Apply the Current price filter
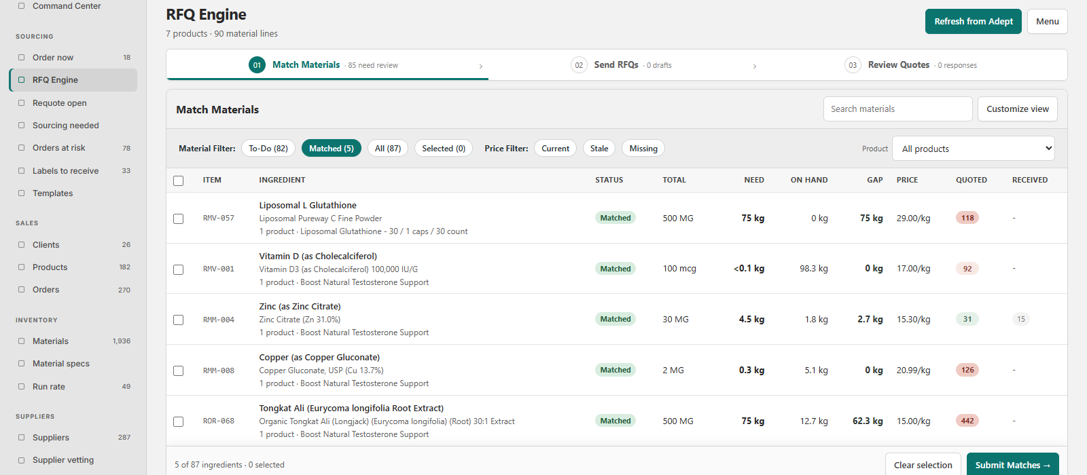The image size is (1087, 475). [x=556, y=149]
